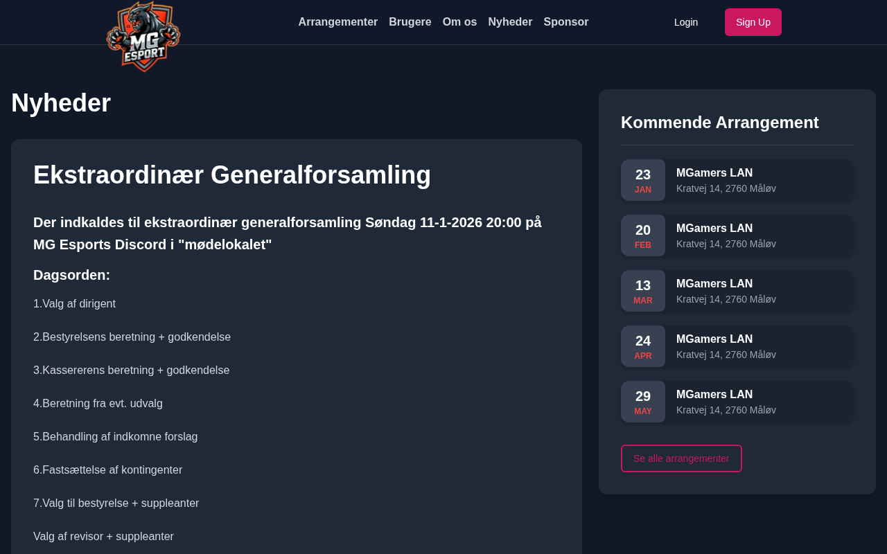Viewport: 887px width, 554px height.
Task: Click the address of the May event
Action: coord(726,410)
